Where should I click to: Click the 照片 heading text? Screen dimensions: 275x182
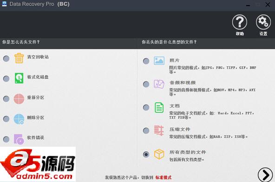pyautogui.click(x=174, y=60)
